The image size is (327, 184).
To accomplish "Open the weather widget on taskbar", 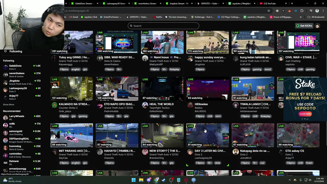I will point(12,180).
